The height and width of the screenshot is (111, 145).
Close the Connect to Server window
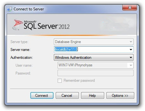(x=130, y=7)
